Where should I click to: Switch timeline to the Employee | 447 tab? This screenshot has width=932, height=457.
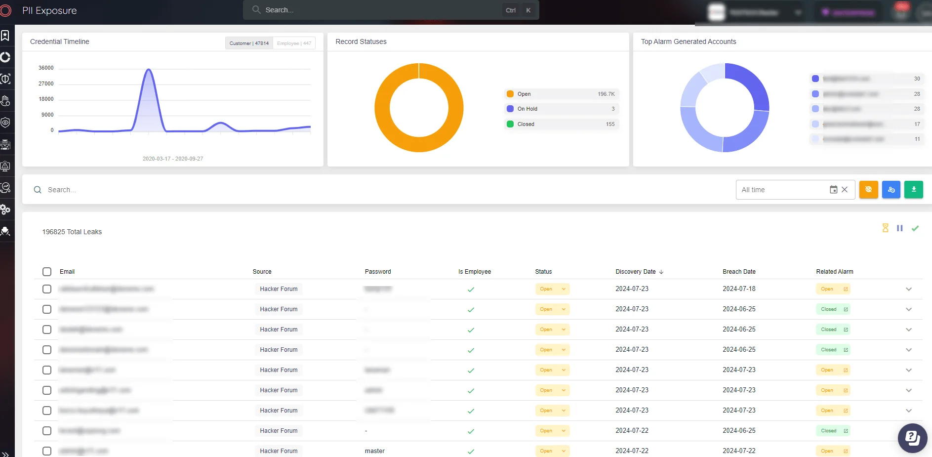click(x=294, y=43)
